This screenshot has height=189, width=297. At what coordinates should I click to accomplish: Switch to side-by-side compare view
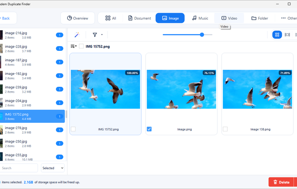click(287, 35)
